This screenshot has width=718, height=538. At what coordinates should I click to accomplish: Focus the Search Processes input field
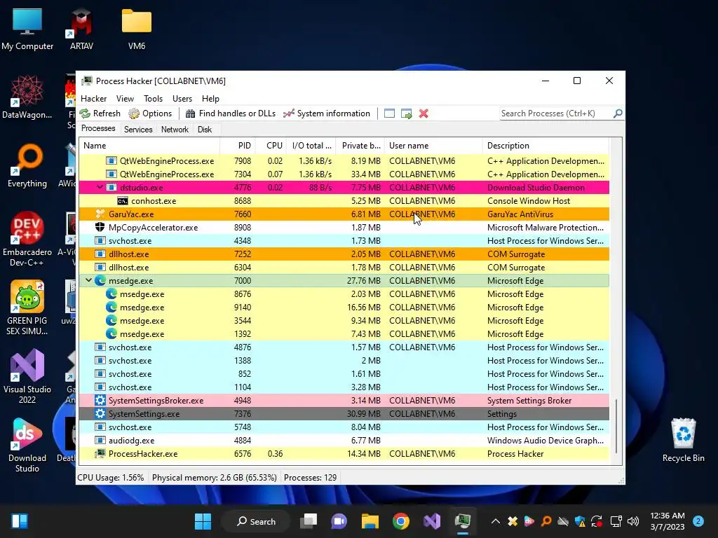[556, 113]
